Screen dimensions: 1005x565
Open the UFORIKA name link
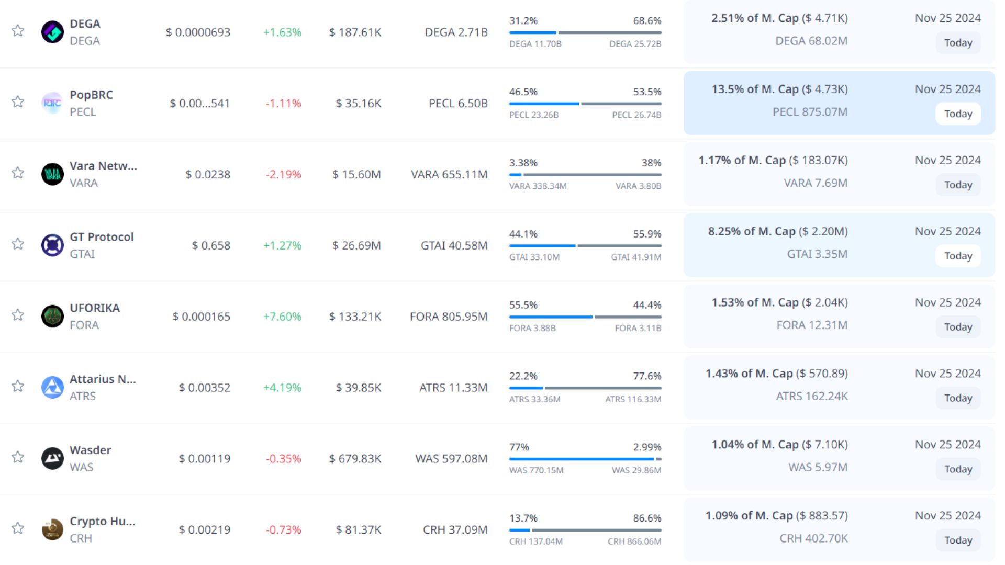pos(95,308)
